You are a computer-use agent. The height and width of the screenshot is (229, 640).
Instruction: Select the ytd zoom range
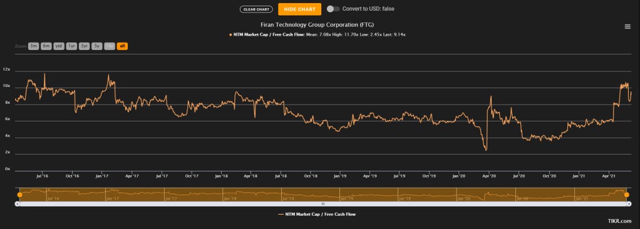click(59, 46)
